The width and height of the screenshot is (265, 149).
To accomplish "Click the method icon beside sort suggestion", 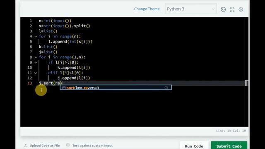I will (x=64, y=87).
